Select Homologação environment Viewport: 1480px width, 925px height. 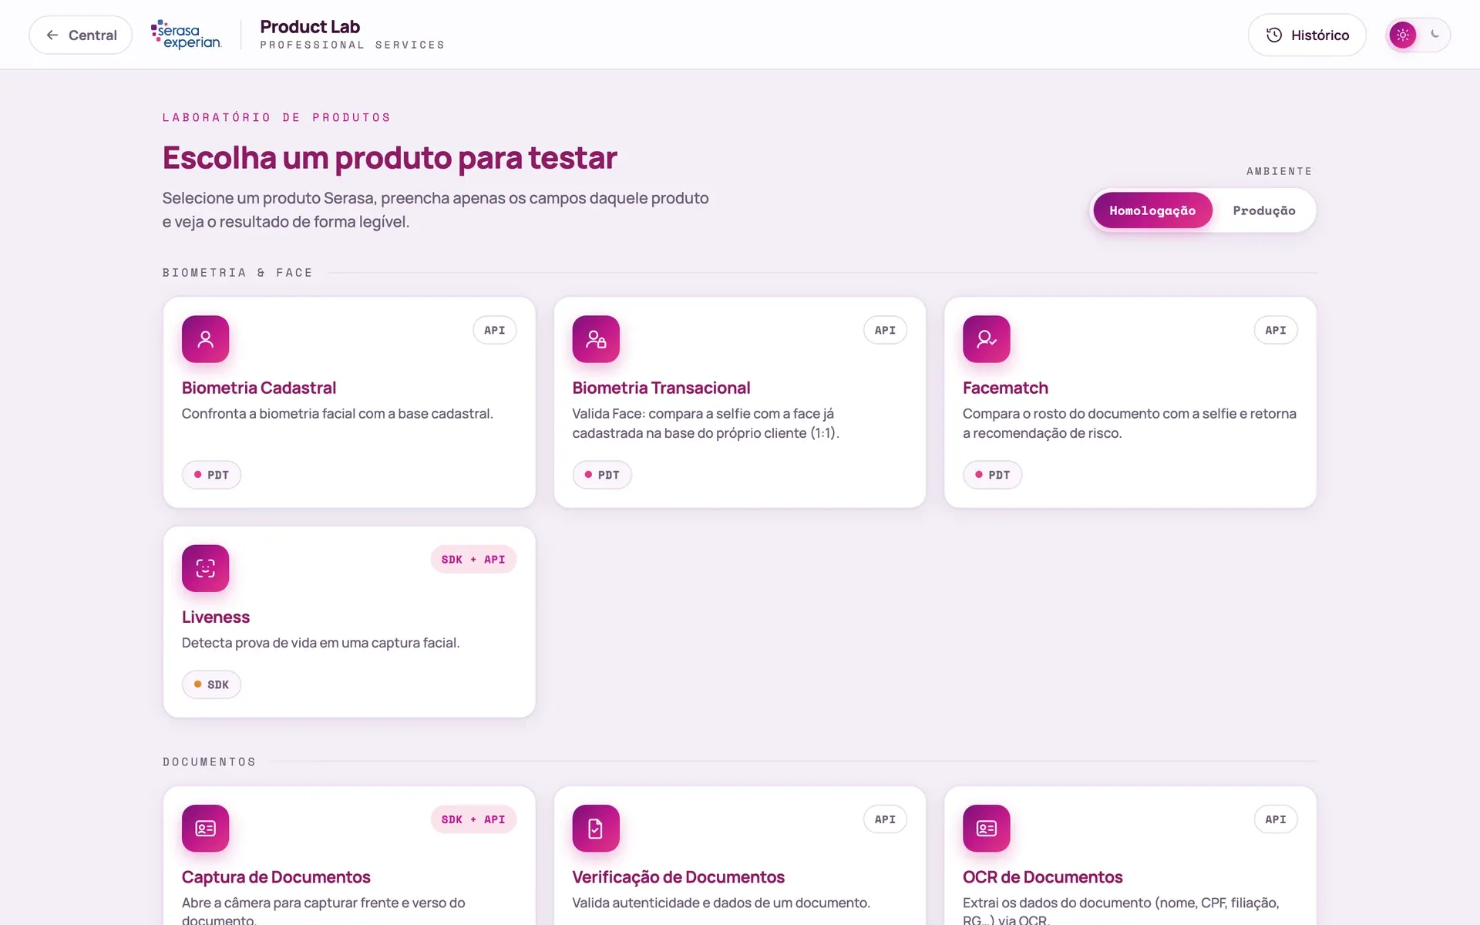click(x=1152, y=210)
